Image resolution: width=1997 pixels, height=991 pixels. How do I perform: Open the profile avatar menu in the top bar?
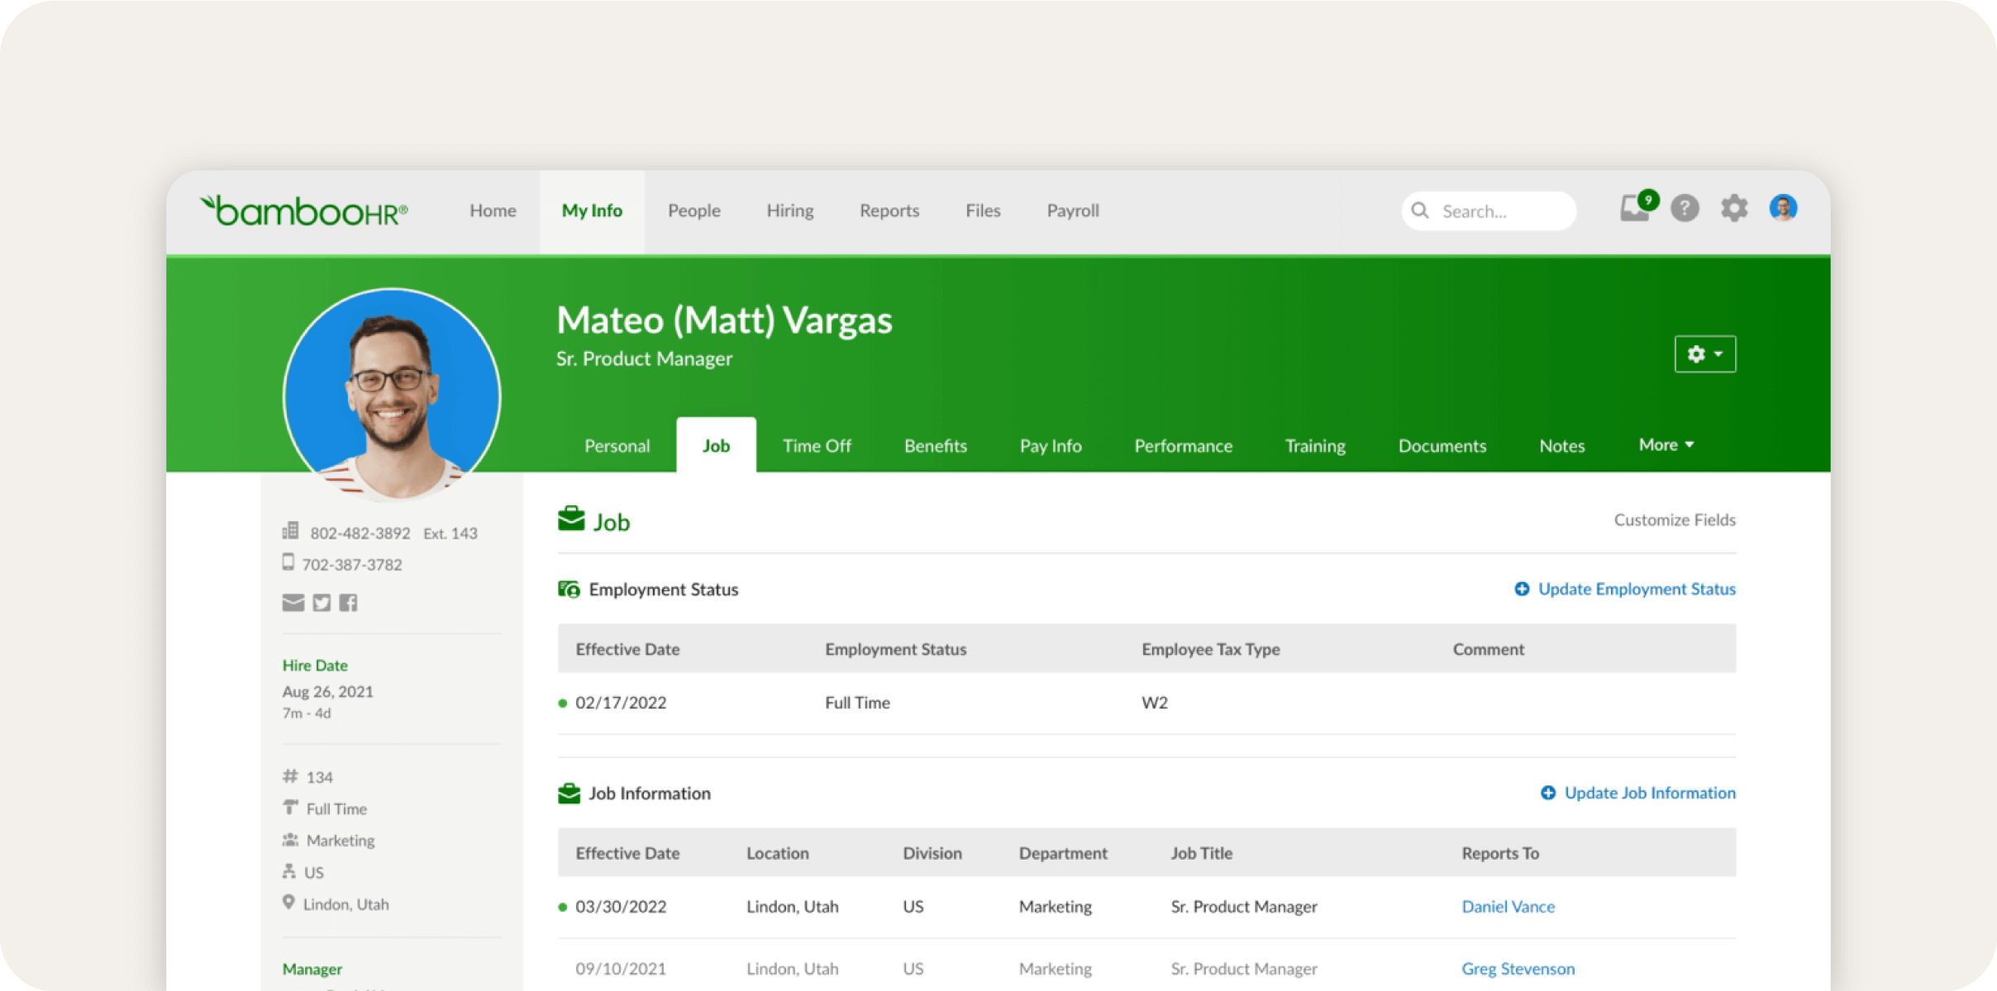1784,208
